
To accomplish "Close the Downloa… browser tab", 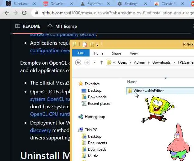I will click(x=72, y=4).
